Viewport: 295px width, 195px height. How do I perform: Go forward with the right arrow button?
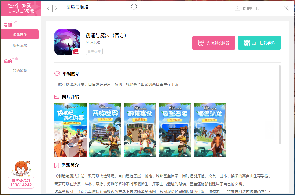56,8
